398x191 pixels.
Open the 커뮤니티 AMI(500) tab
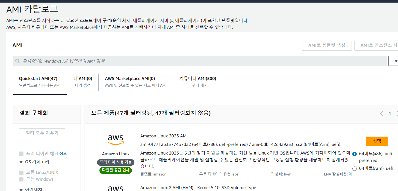[x=198, y=82]
